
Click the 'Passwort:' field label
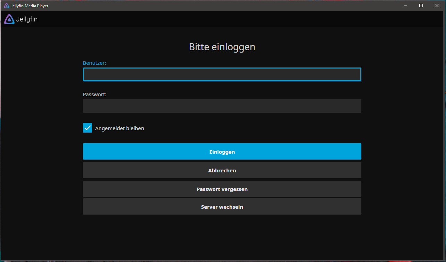coord(94,94)
